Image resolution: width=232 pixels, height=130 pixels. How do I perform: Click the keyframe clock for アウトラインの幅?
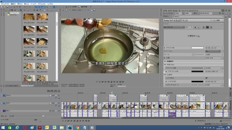tap(222, 68)
